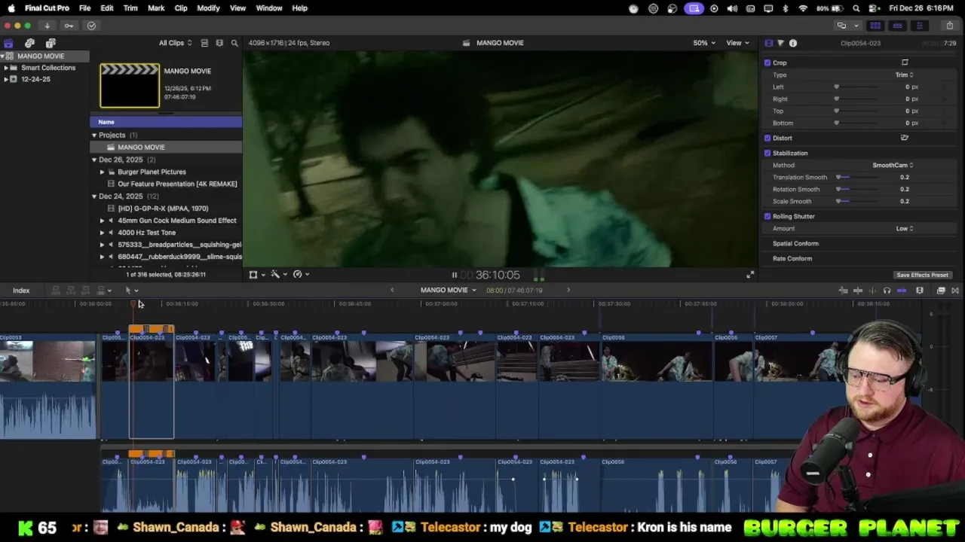Show the Libraries sidebar clapper icon

8,43
